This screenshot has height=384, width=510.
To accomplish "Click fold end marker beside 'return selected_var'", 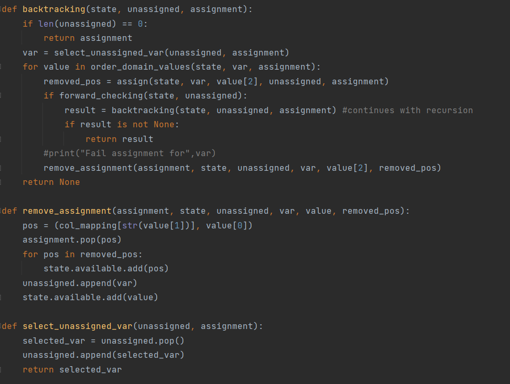I will (x=2, y=370).
